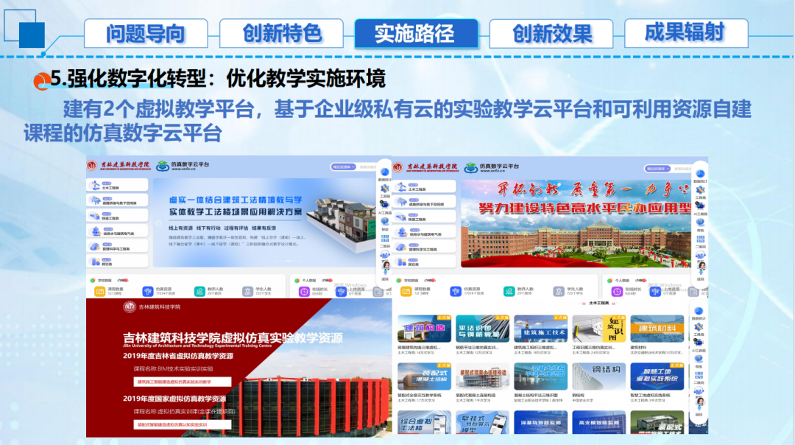
Task: Open 工具箱 icon in right campus-banner screenshot
Action: pyautogui.click(x=700, y=190)
